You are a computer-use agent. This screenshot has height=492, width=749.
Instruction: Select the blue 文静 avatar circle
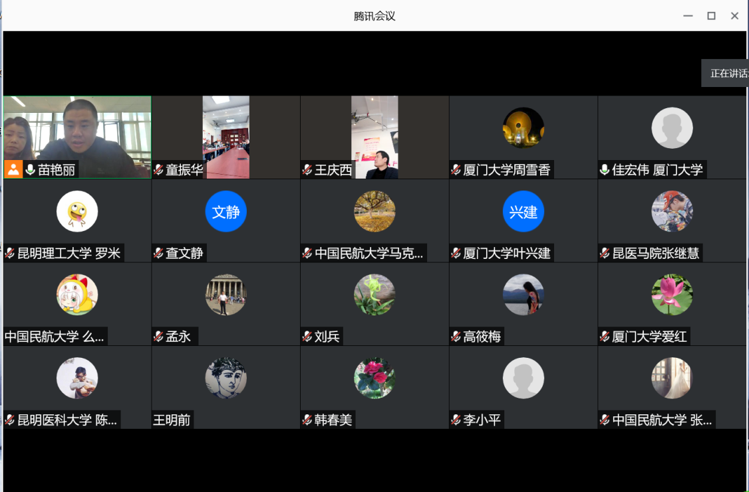click(x=225, y=212)
